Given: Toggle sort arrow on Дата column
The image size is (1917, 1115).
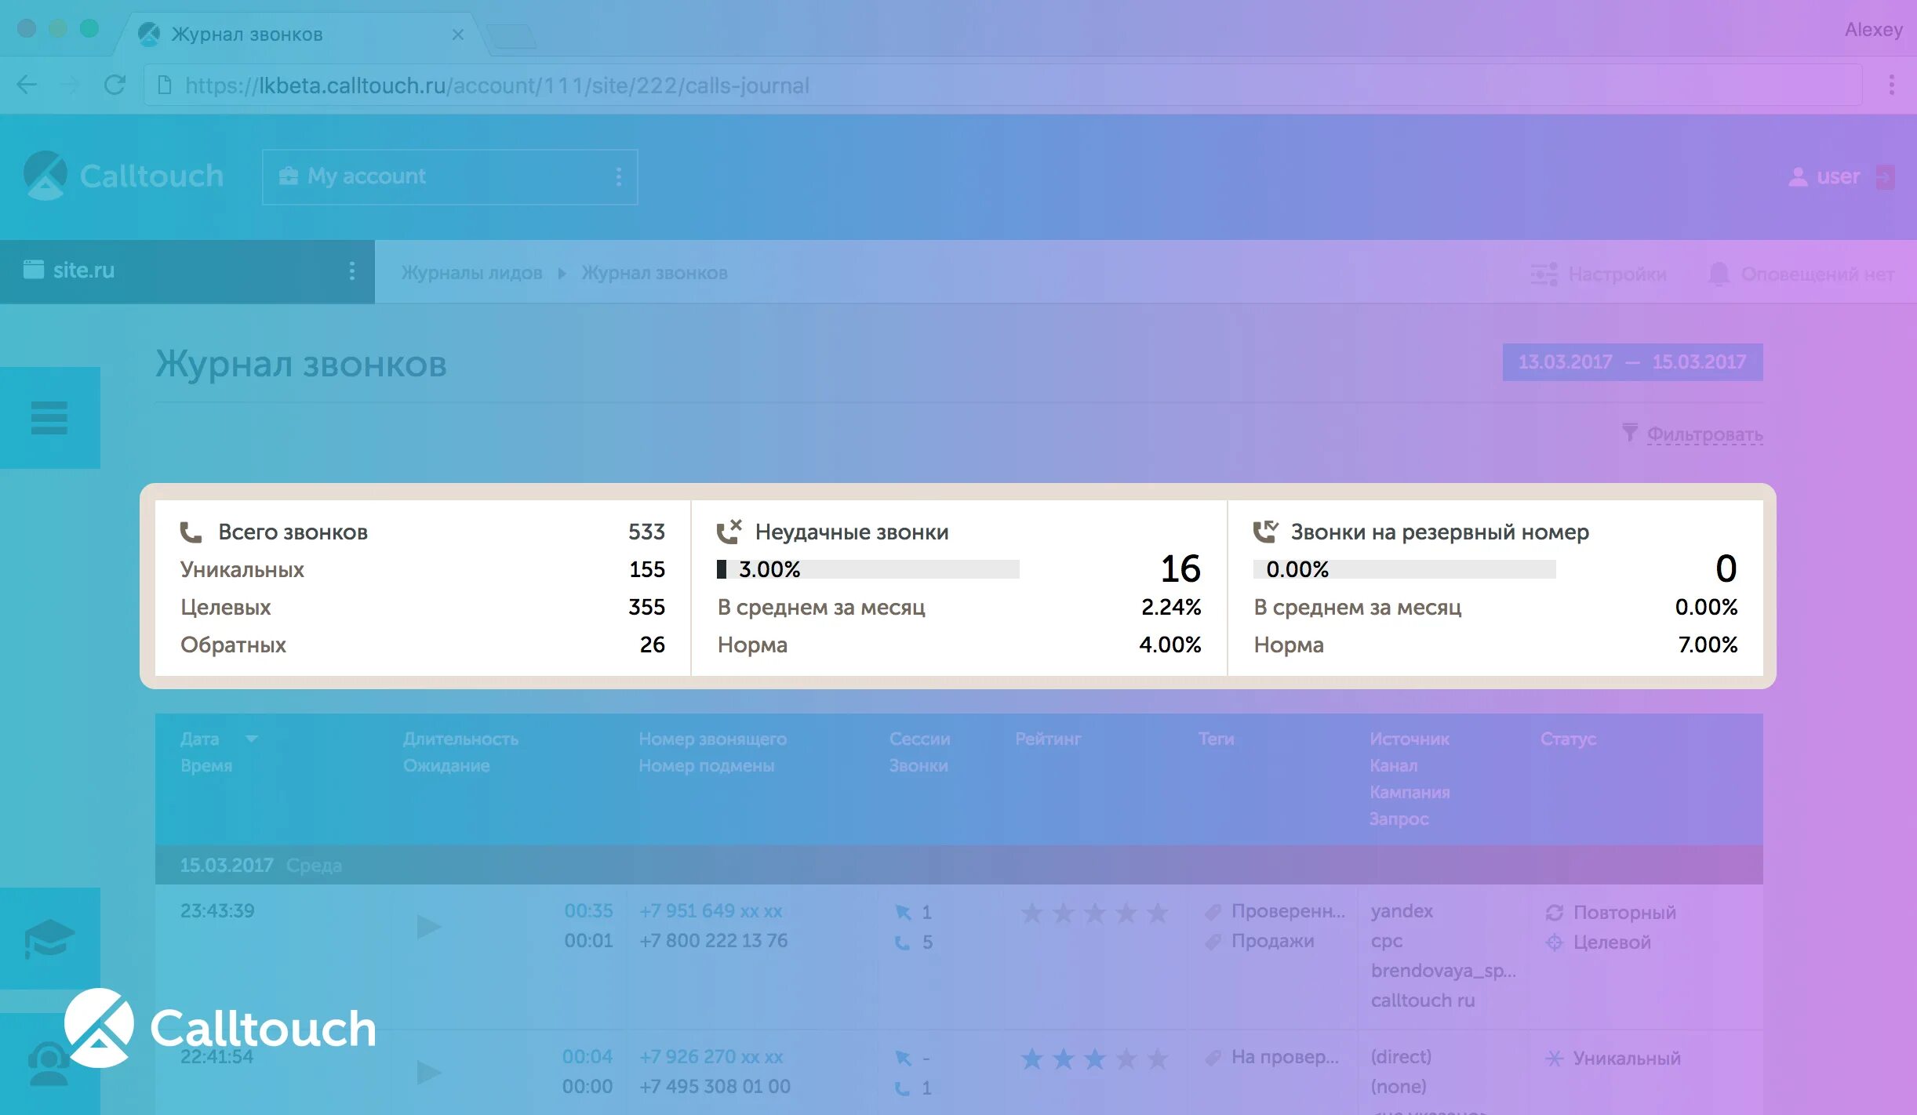Looking at the screenshot, I should click(x=252, y=739).
